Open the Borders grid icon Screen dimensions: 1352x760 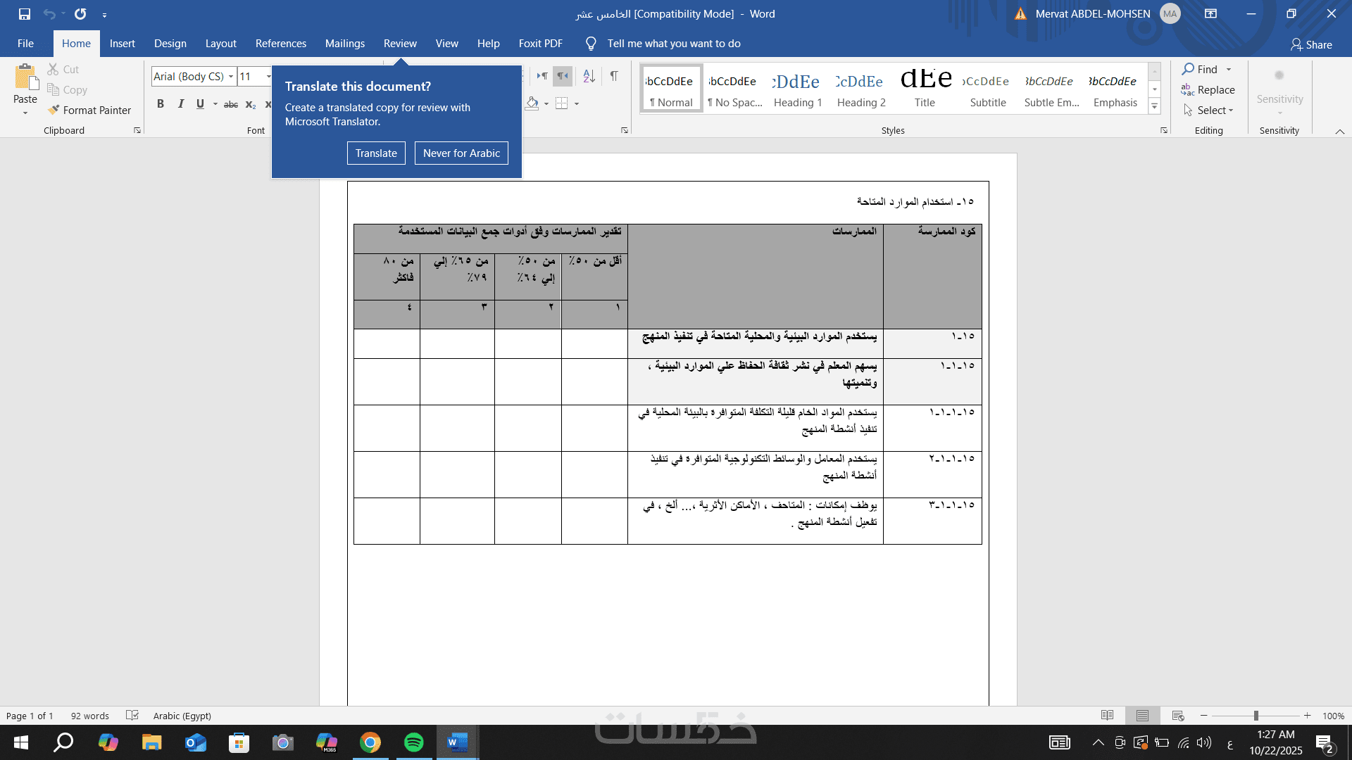(x=561, y=104)
